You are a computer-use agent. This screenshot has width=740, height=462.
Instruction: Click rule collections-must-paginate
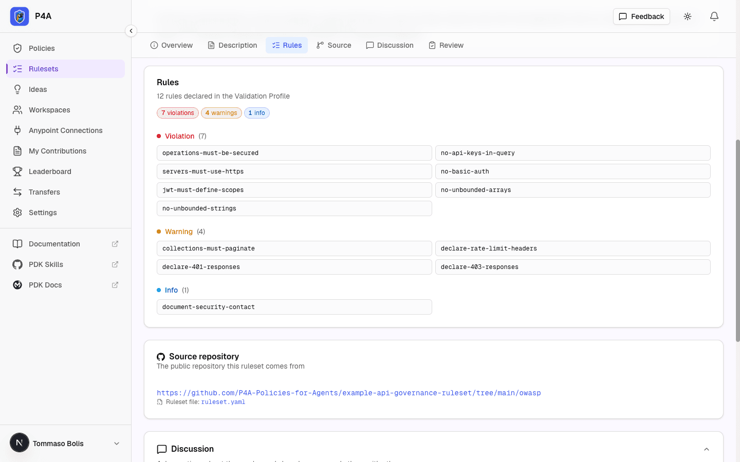(x=294, y=248)
